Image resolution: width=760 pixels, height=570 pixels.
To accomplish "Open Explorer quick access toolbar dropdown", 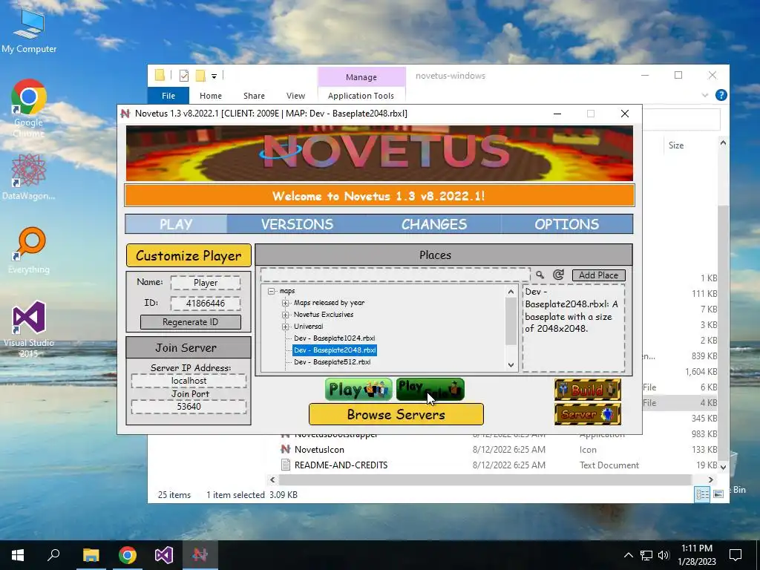I will tap(214, 76).
